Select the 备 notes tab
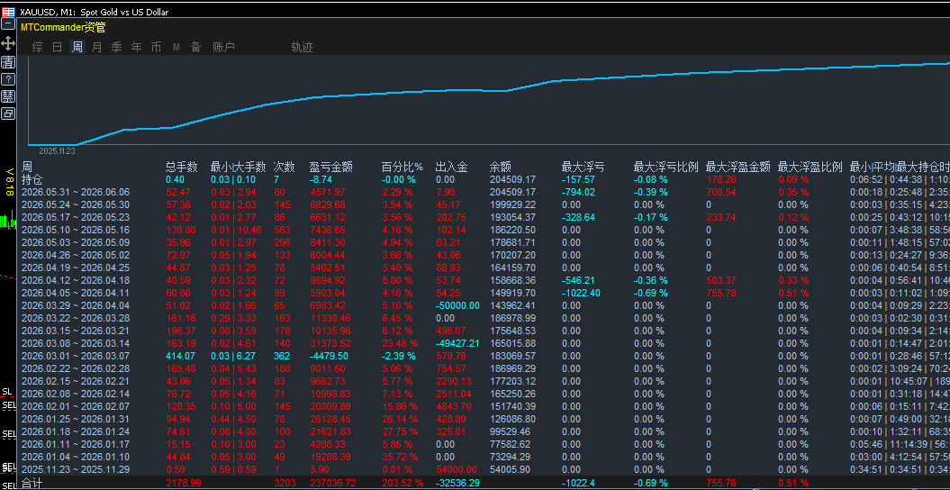 coord(195,47)
